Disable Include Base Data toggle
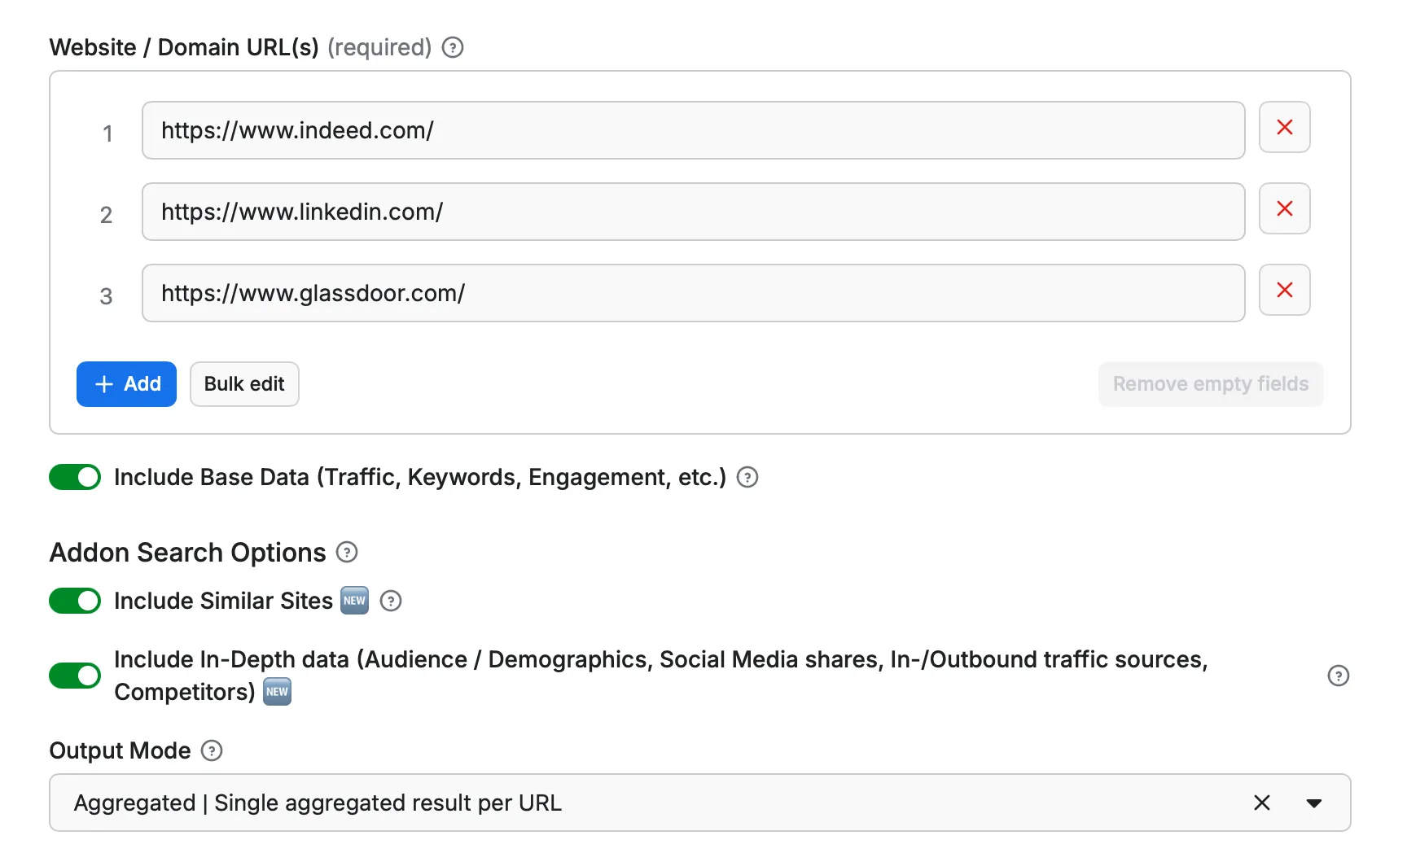Image resolution: width=1407 pixels, height=853 pixels. [74, 477]
